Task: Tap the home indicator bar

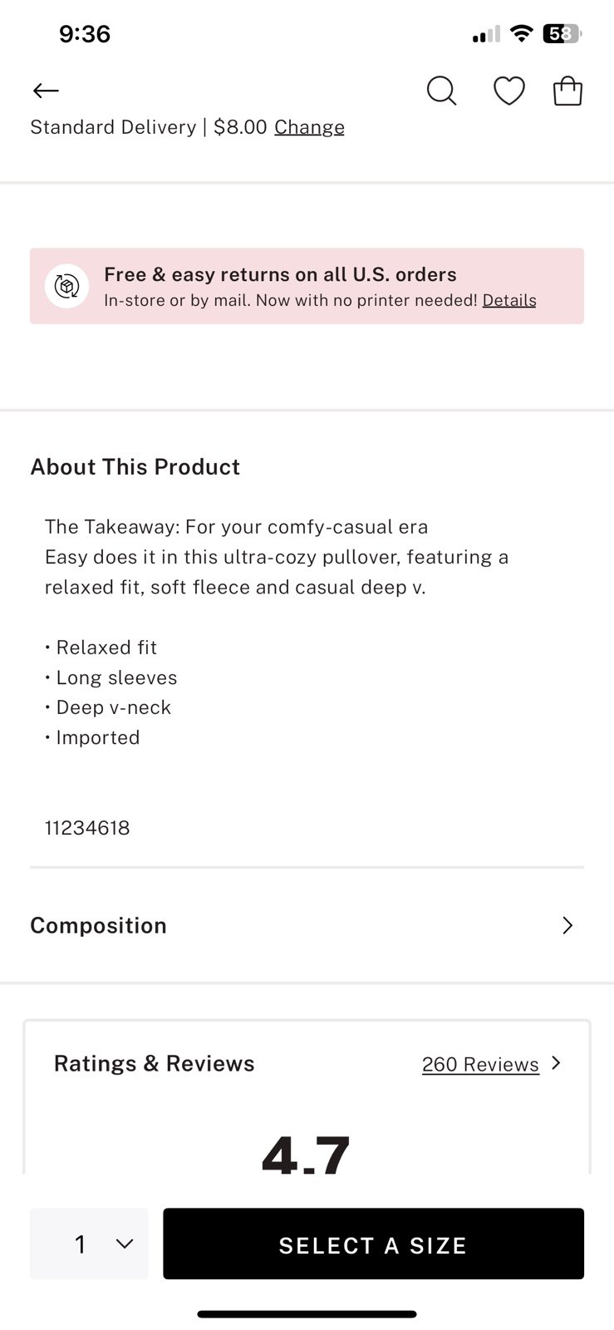Action: click(x=307, y=1314)
